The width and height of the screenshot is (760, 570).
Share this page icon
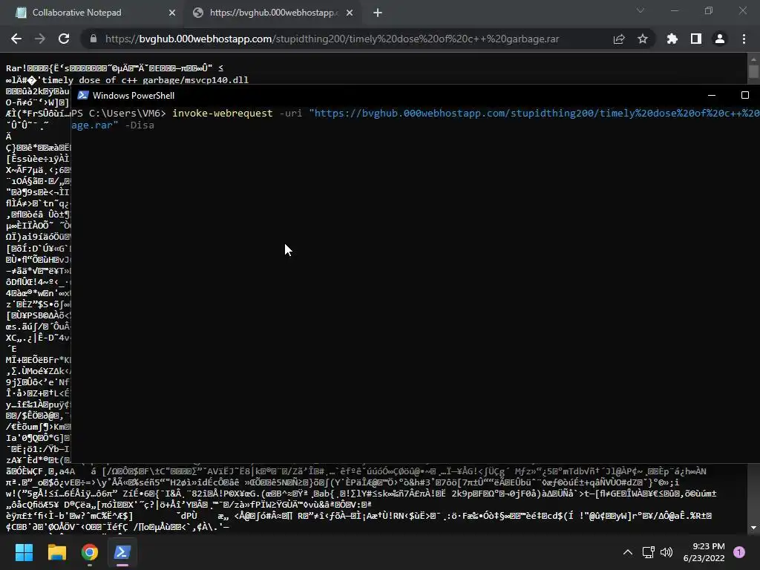tap(619, 39)
